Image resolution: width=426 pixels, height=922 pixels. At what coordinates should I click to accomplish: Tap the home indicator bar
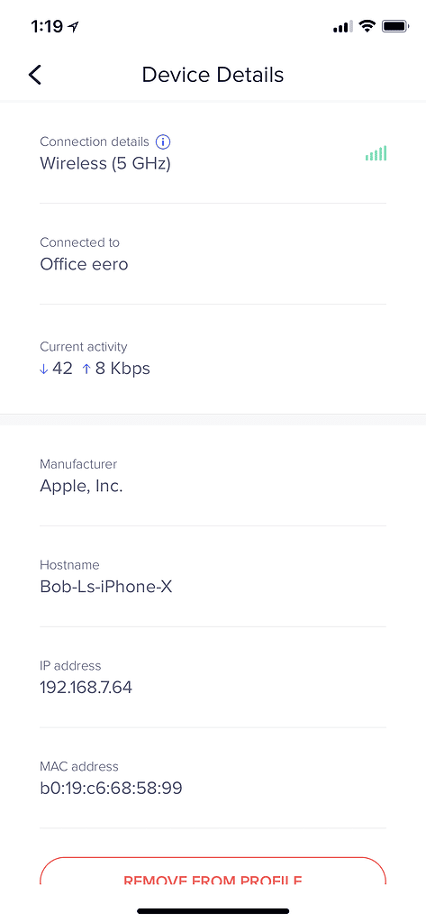213,911
